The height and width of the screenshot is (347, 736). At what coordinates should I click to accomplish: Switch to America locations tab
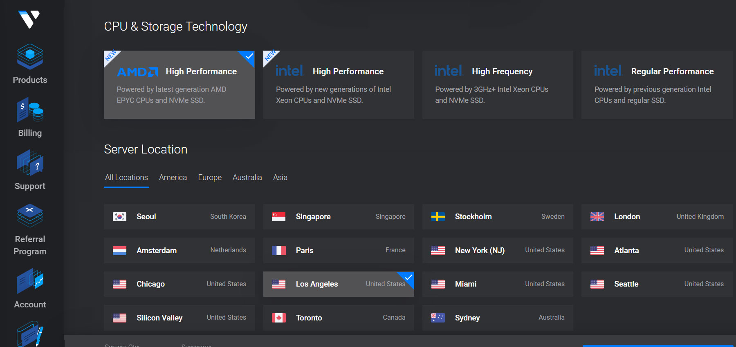coord(173,178)
